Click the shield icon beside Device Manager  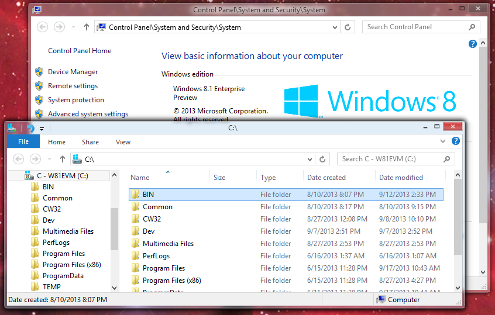pyautogui.click(x=39, y=72)
